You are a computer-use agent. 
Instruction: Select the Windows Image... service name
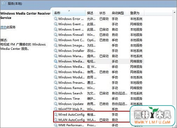pos(71,45)
